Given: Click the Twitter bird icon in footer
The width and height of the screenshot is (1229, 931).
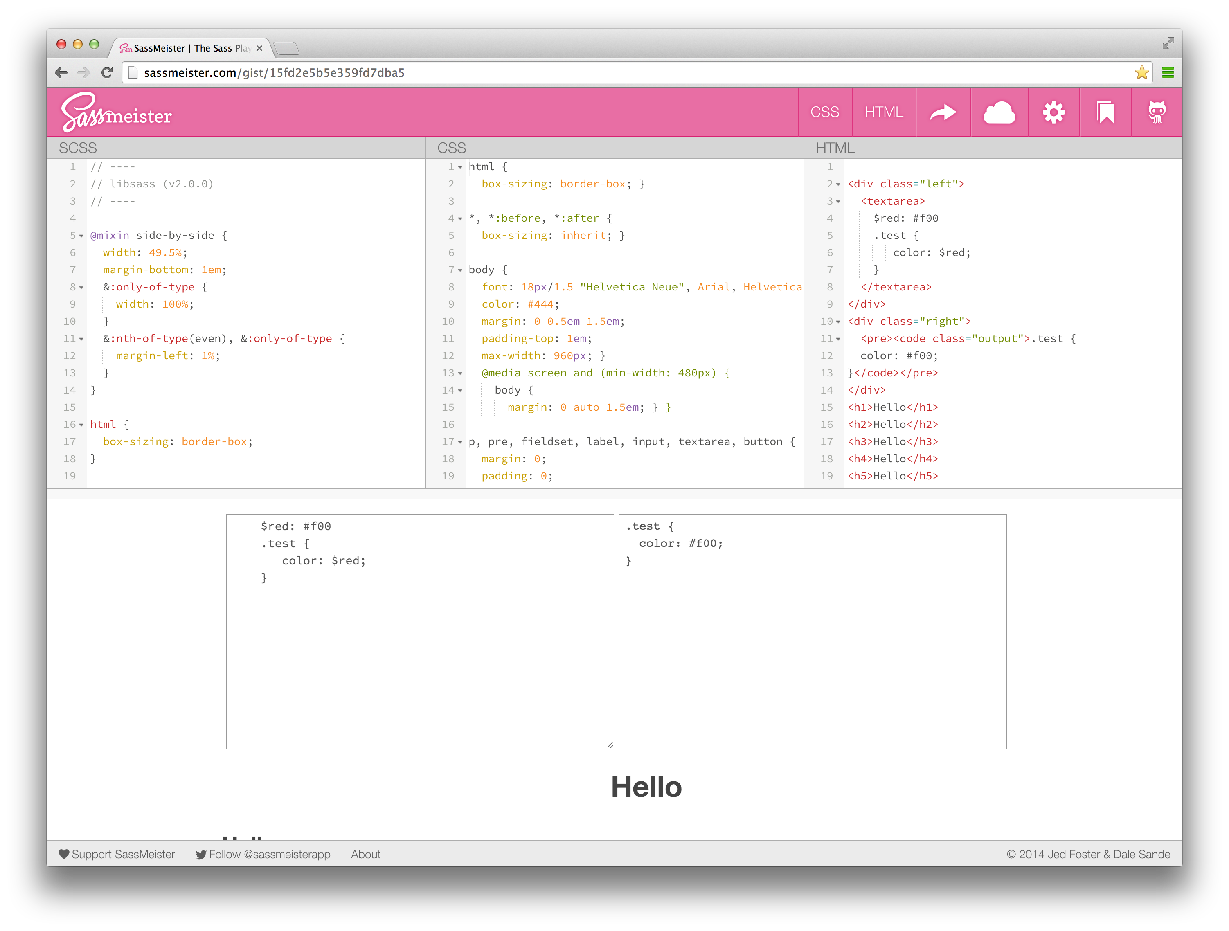Looking at the screenshot, I should point(200,855).
